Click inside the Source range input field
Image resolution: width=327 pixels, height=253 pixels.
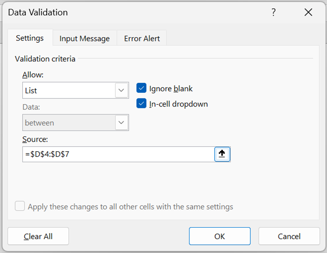(118, 154)
